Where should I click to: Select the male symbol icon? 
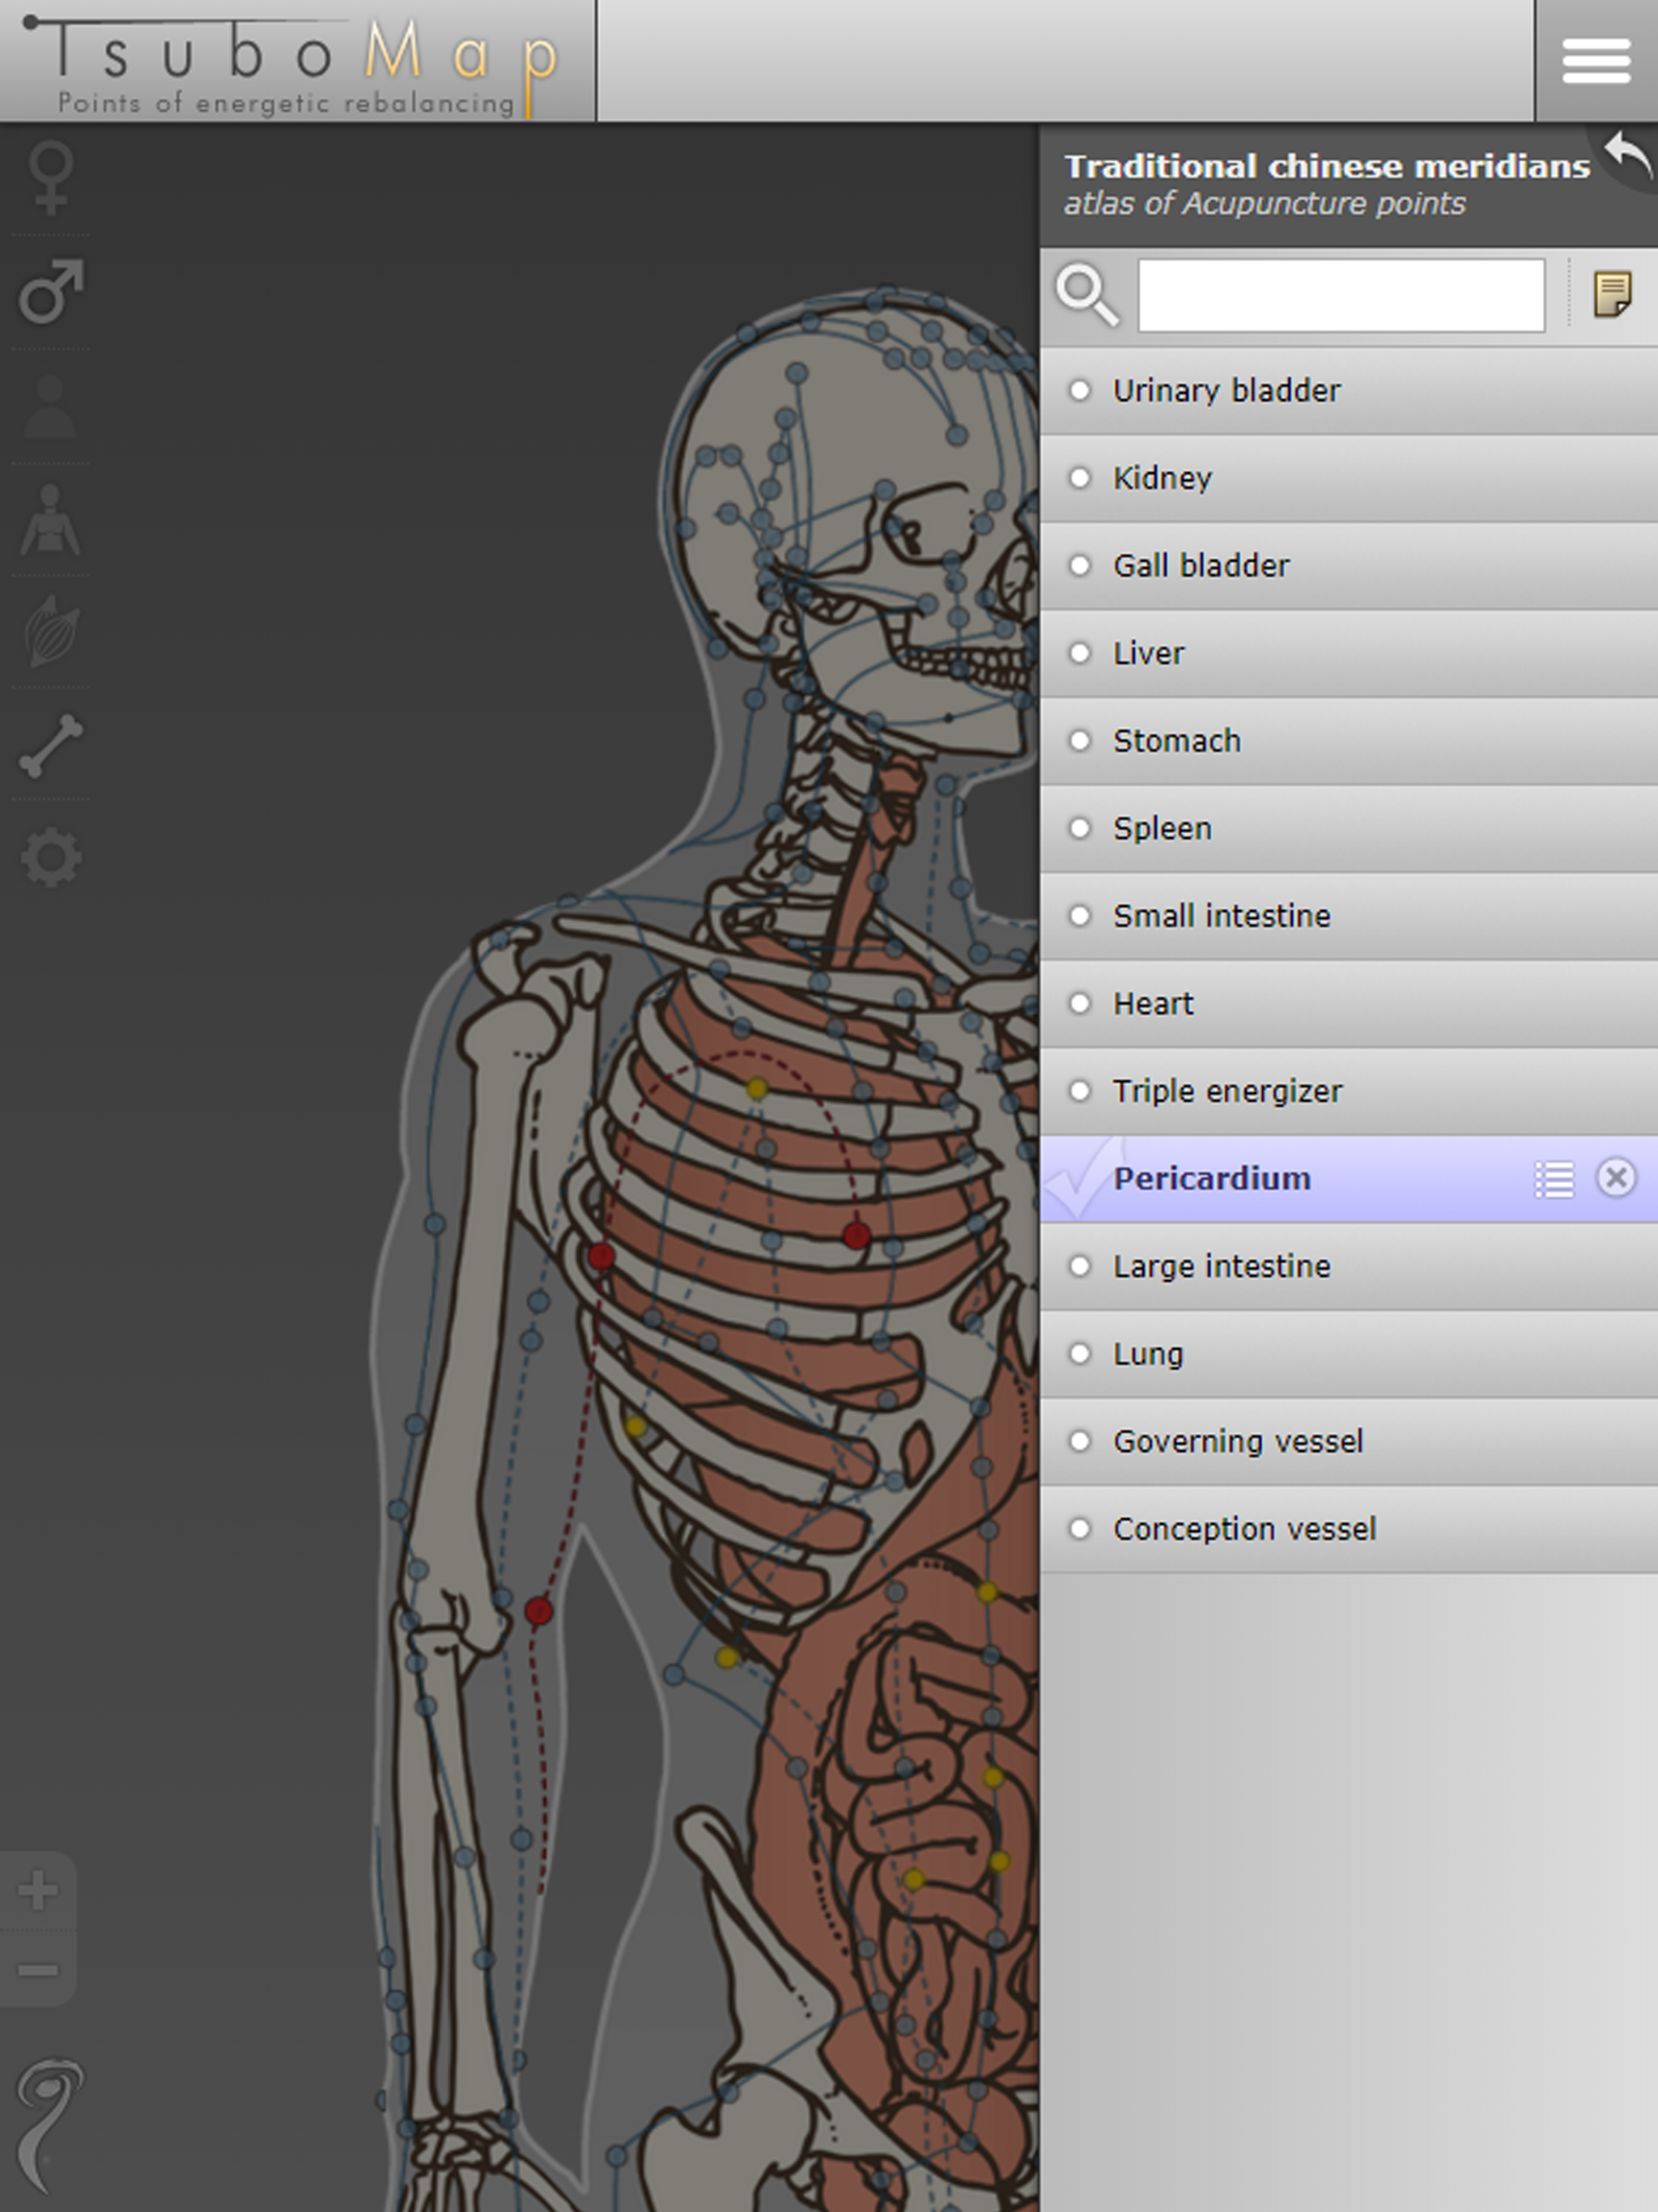(51, 292)
